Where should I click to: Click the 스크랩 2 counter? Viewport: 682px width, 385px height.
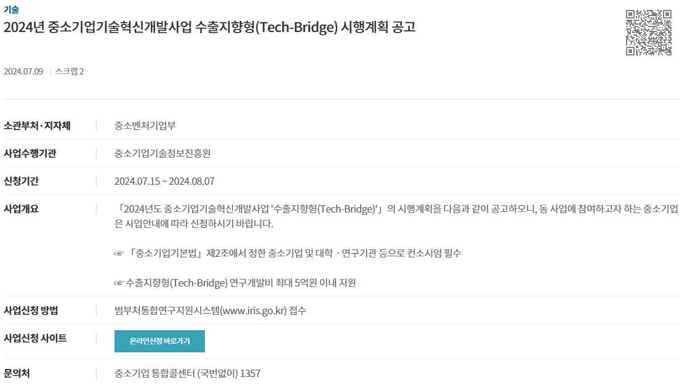[x=69, y=71]
